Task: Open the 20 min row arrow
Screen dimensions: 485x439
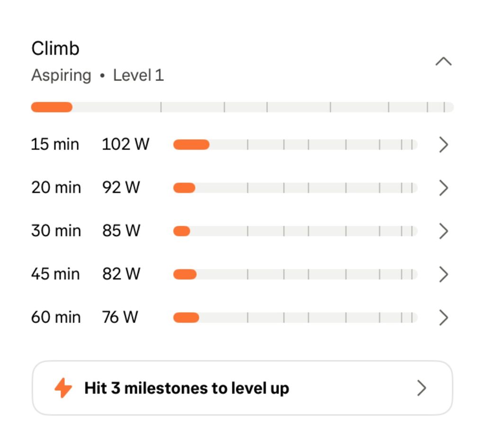Action: [x=443, y=188]
